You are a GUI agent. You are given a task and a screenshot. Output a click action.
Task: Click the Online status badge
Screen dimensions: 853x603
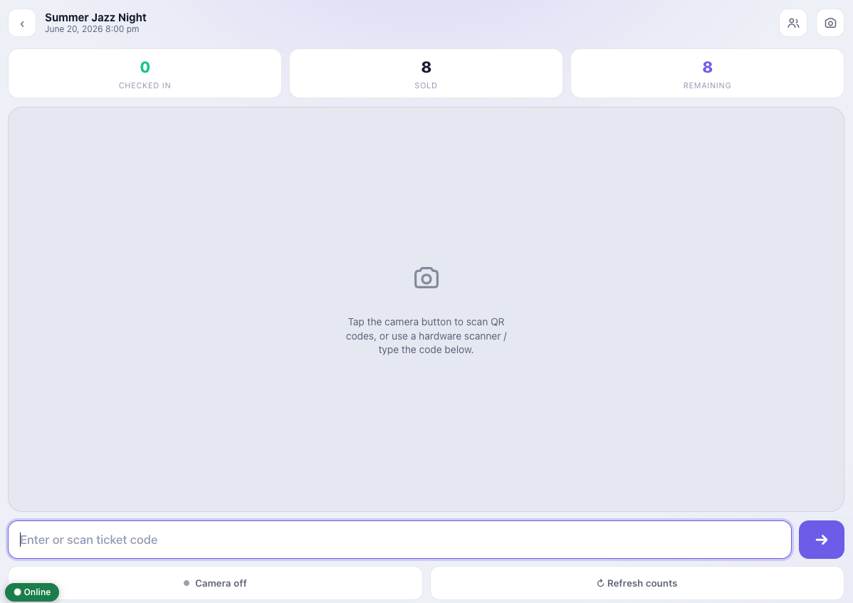tap(32, 592)
